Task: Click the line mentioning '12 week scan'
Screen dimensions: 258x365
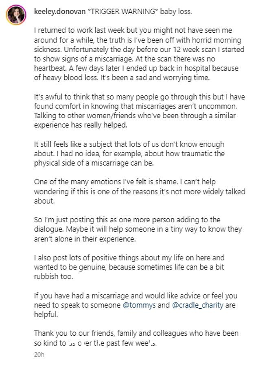Action: [x=139, y=49]
